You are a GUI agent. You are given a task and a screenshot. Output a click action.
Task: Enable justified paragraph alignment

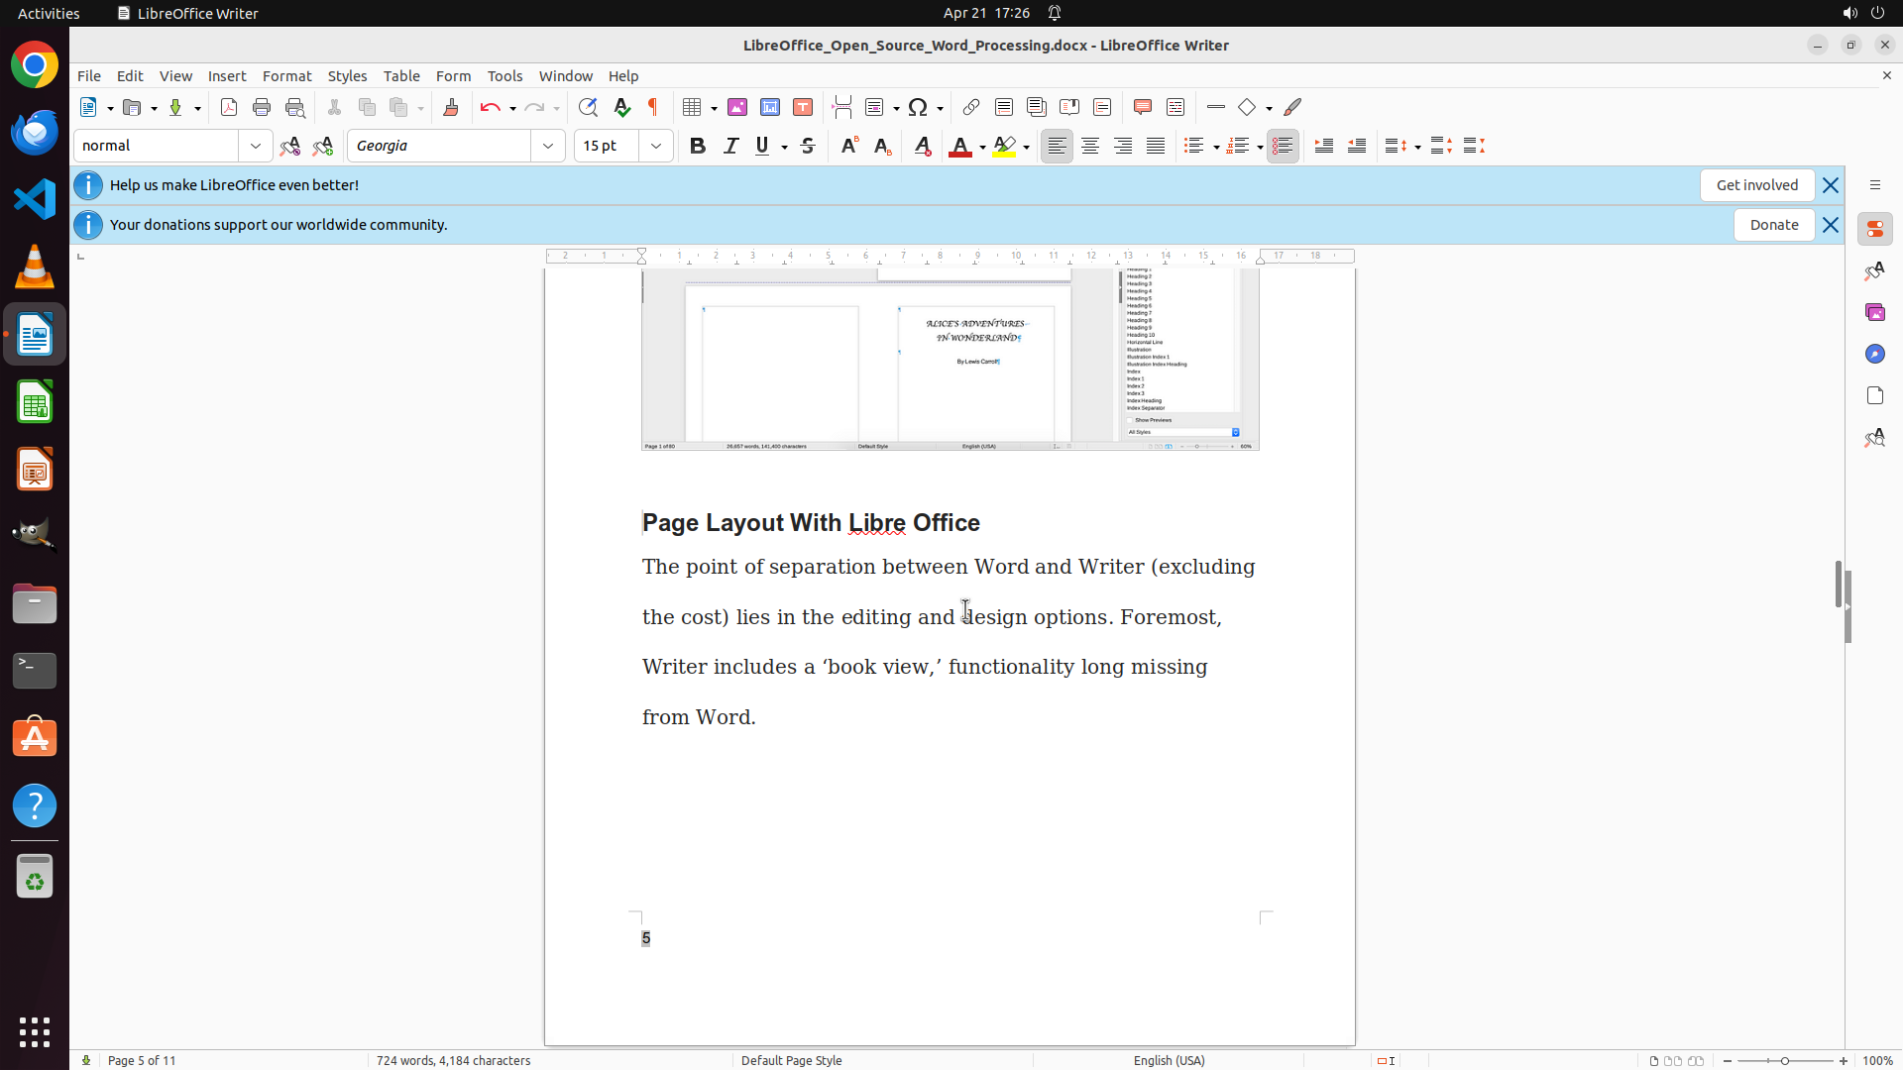pos(1156,146)
